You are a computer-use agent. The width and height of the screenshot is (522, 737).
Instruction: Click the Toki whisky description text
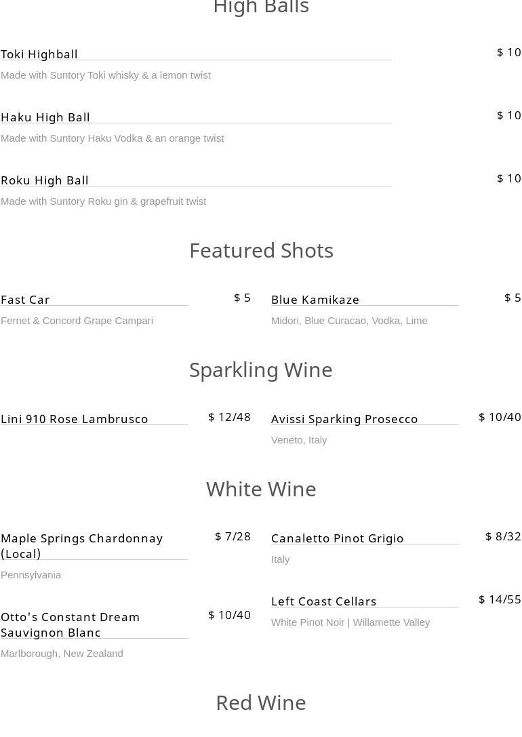(x=106, y=75)
